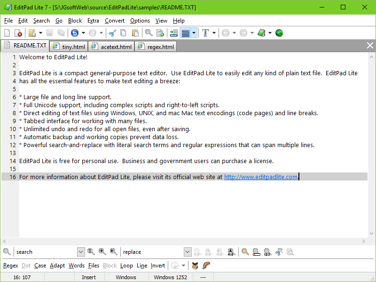This screenshot has height=282, width=376.
Task: Save the file with the Save icon
Action: 49,33
